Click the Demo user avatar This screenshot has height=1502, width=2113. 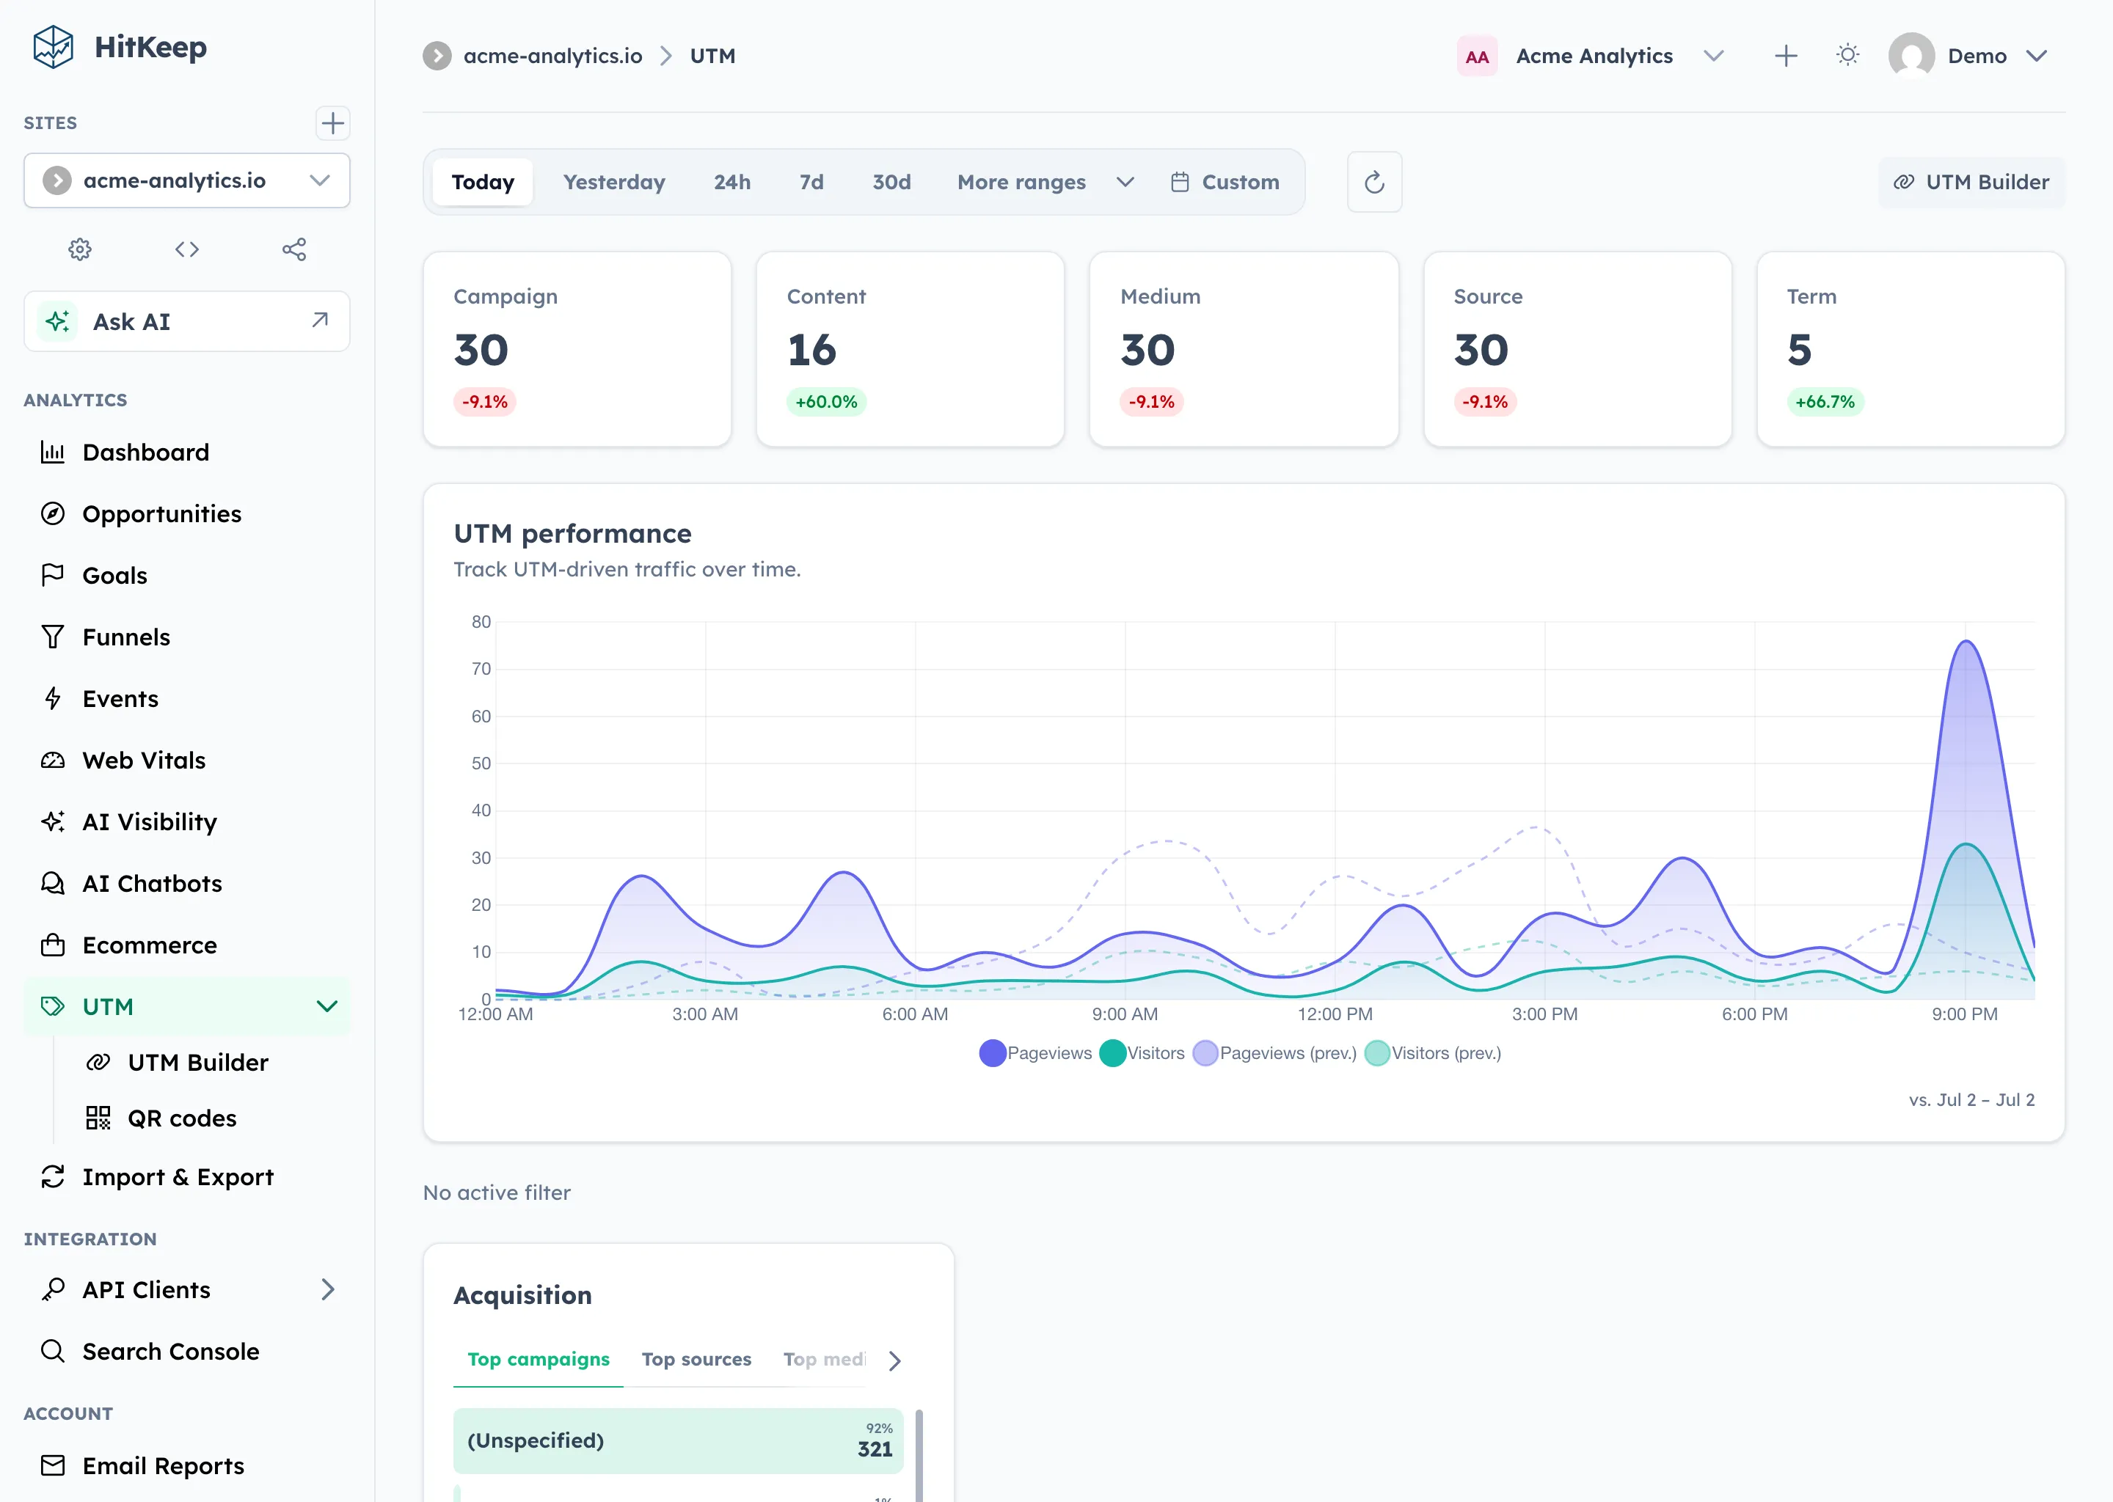[1911, 56]
